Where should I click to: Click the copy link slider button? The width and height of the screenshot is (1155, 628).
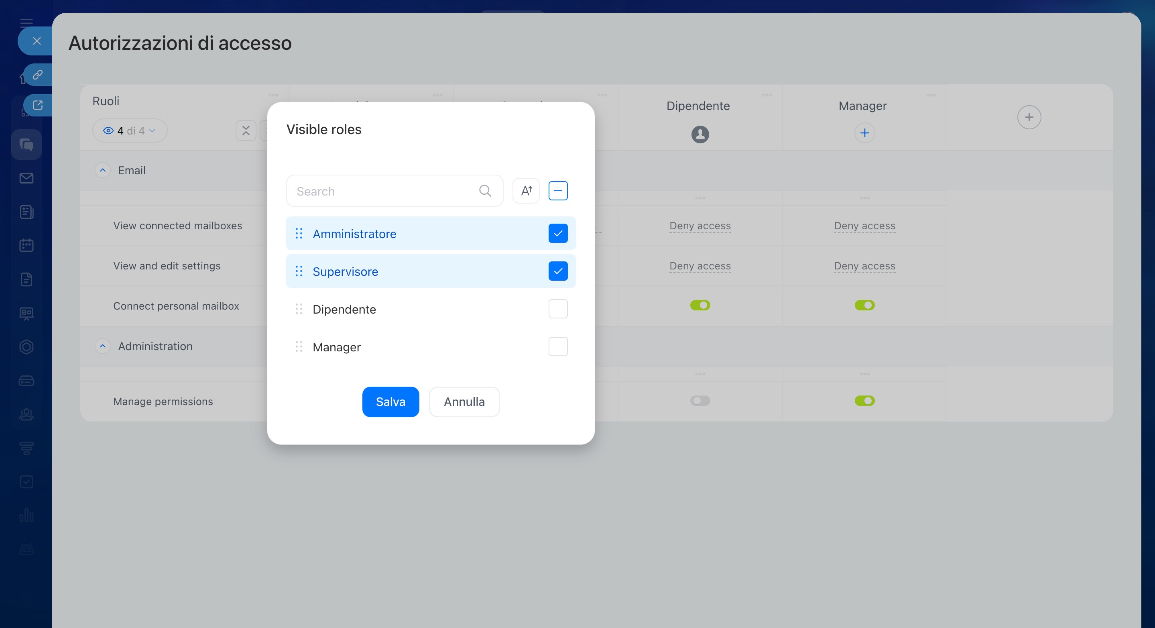click(x=38, y=74)
